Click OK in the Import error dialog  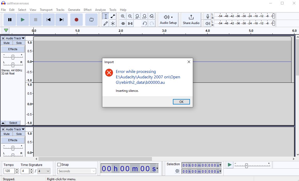coord(181,102)
